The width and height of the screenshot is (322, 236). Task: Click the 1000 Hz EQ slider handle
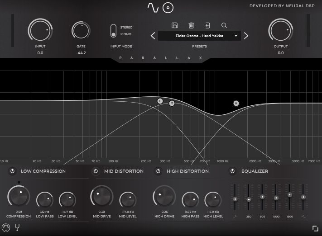click(276, 198)
